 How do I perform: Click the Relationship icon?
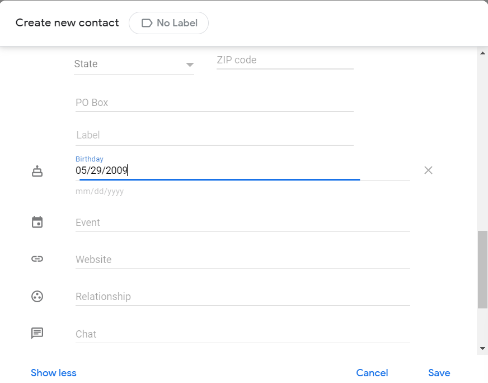(37, 296)
